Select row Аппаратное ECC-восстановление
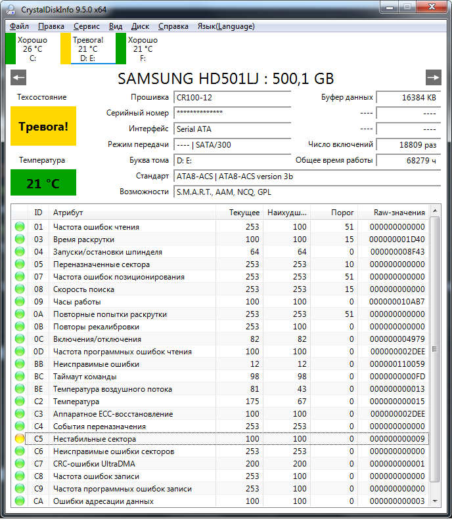 (220, 413)
